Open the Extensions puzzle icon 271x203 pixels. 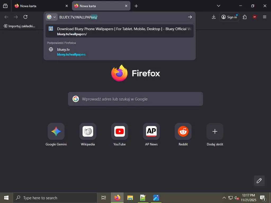click(x=245, y=17)
